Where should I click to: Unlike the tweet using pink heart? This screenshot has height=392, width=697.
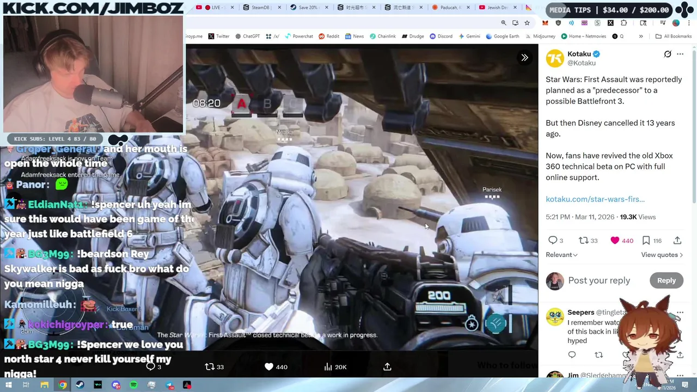pos(615,240)
